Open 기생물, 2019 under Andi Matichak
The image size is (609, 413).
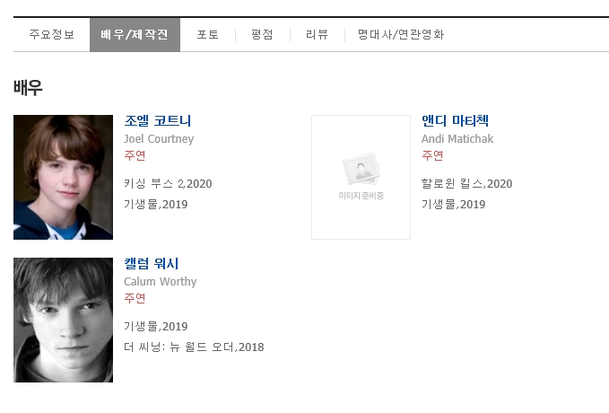pyautogui.click(x=454, y=204)
